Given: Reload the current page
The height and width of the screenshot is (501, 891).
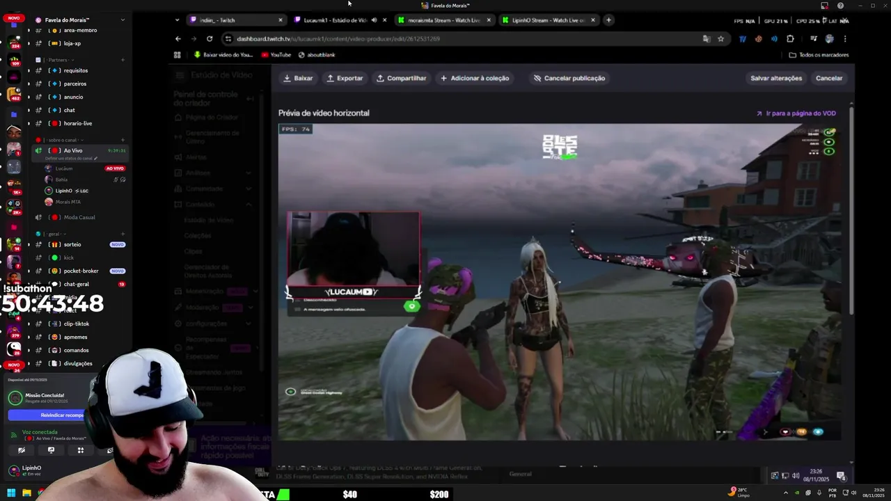Looking at the screenshot, I should pyautogui.click(x=210, y=38).
